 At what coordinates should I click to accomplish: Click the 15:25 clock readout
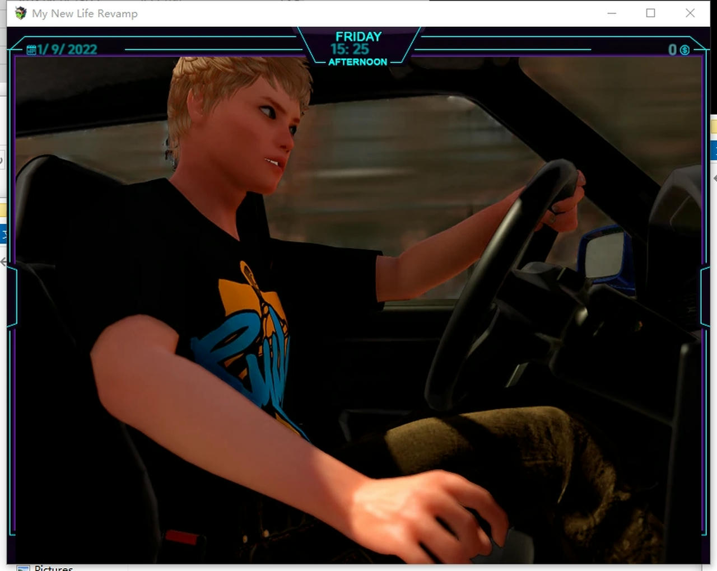(350, 49)
